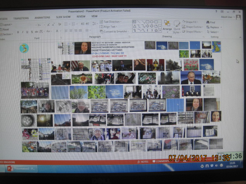Apply bulleted list

[66, 24]
